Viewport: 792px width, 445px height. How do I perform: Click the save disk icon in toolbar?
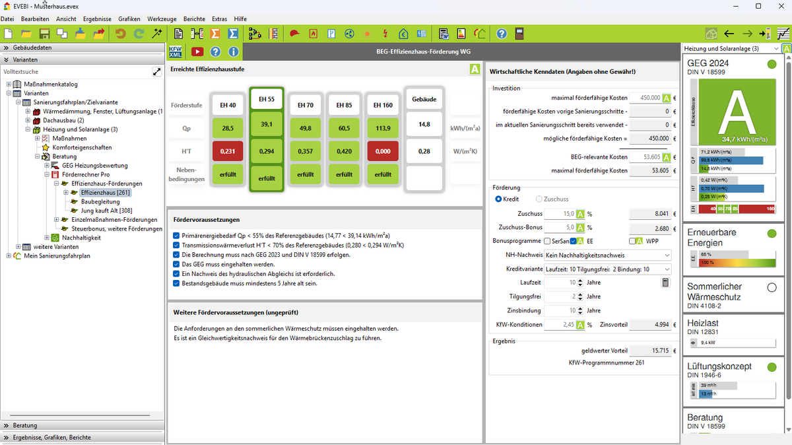pos(45,34)
